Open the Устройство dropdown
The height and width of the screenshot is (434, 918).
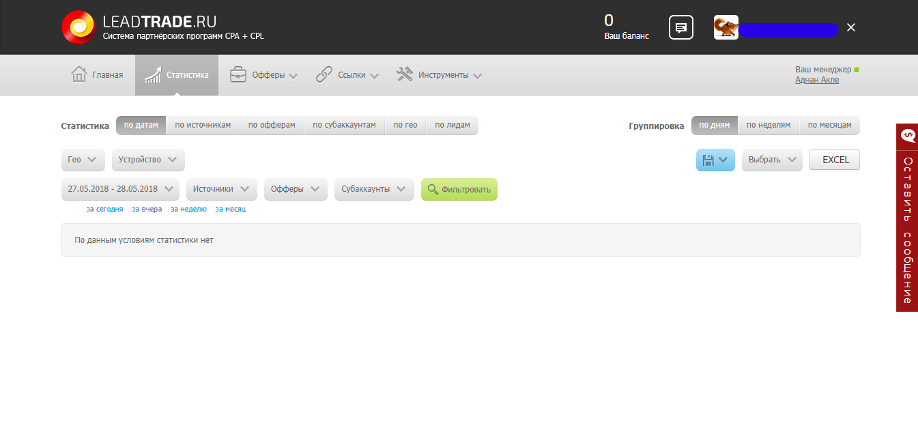[147, 160]
